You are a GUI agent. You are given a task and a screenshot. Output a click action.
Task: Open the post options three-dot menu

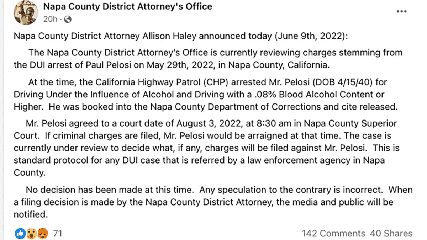(x=401, y=11)
